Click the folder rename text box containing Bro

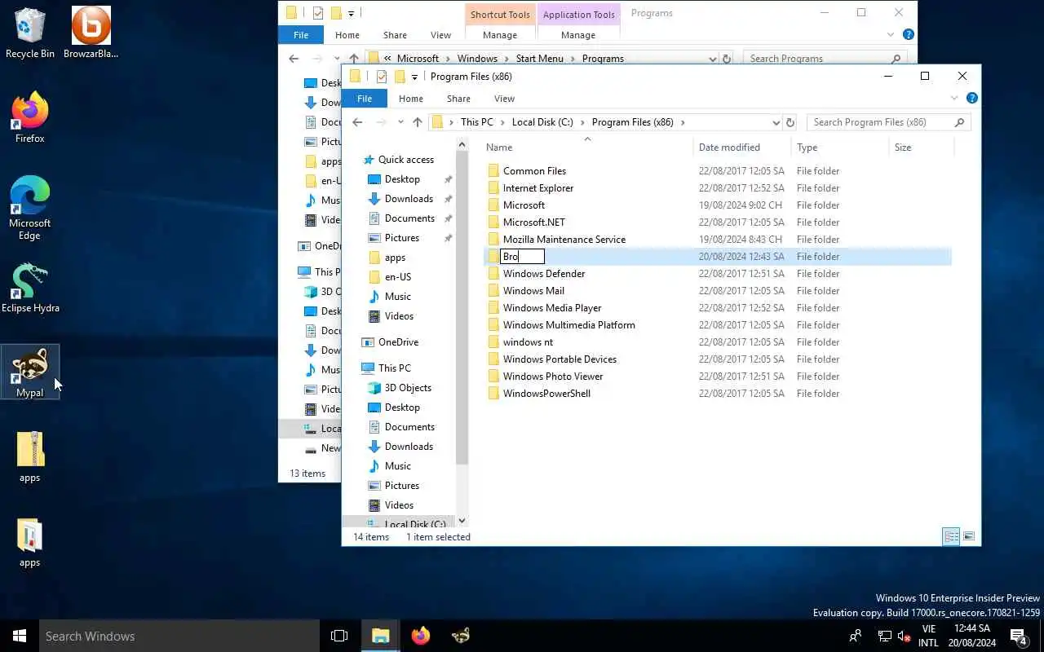click(x=522, y=257)
